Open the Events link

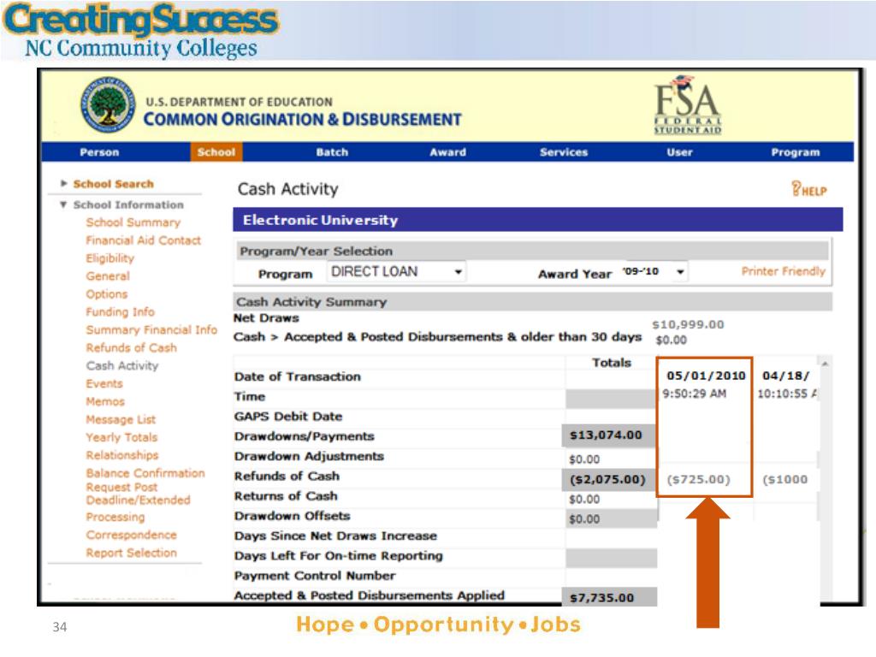pyautogui.click(x=104, y=383)
